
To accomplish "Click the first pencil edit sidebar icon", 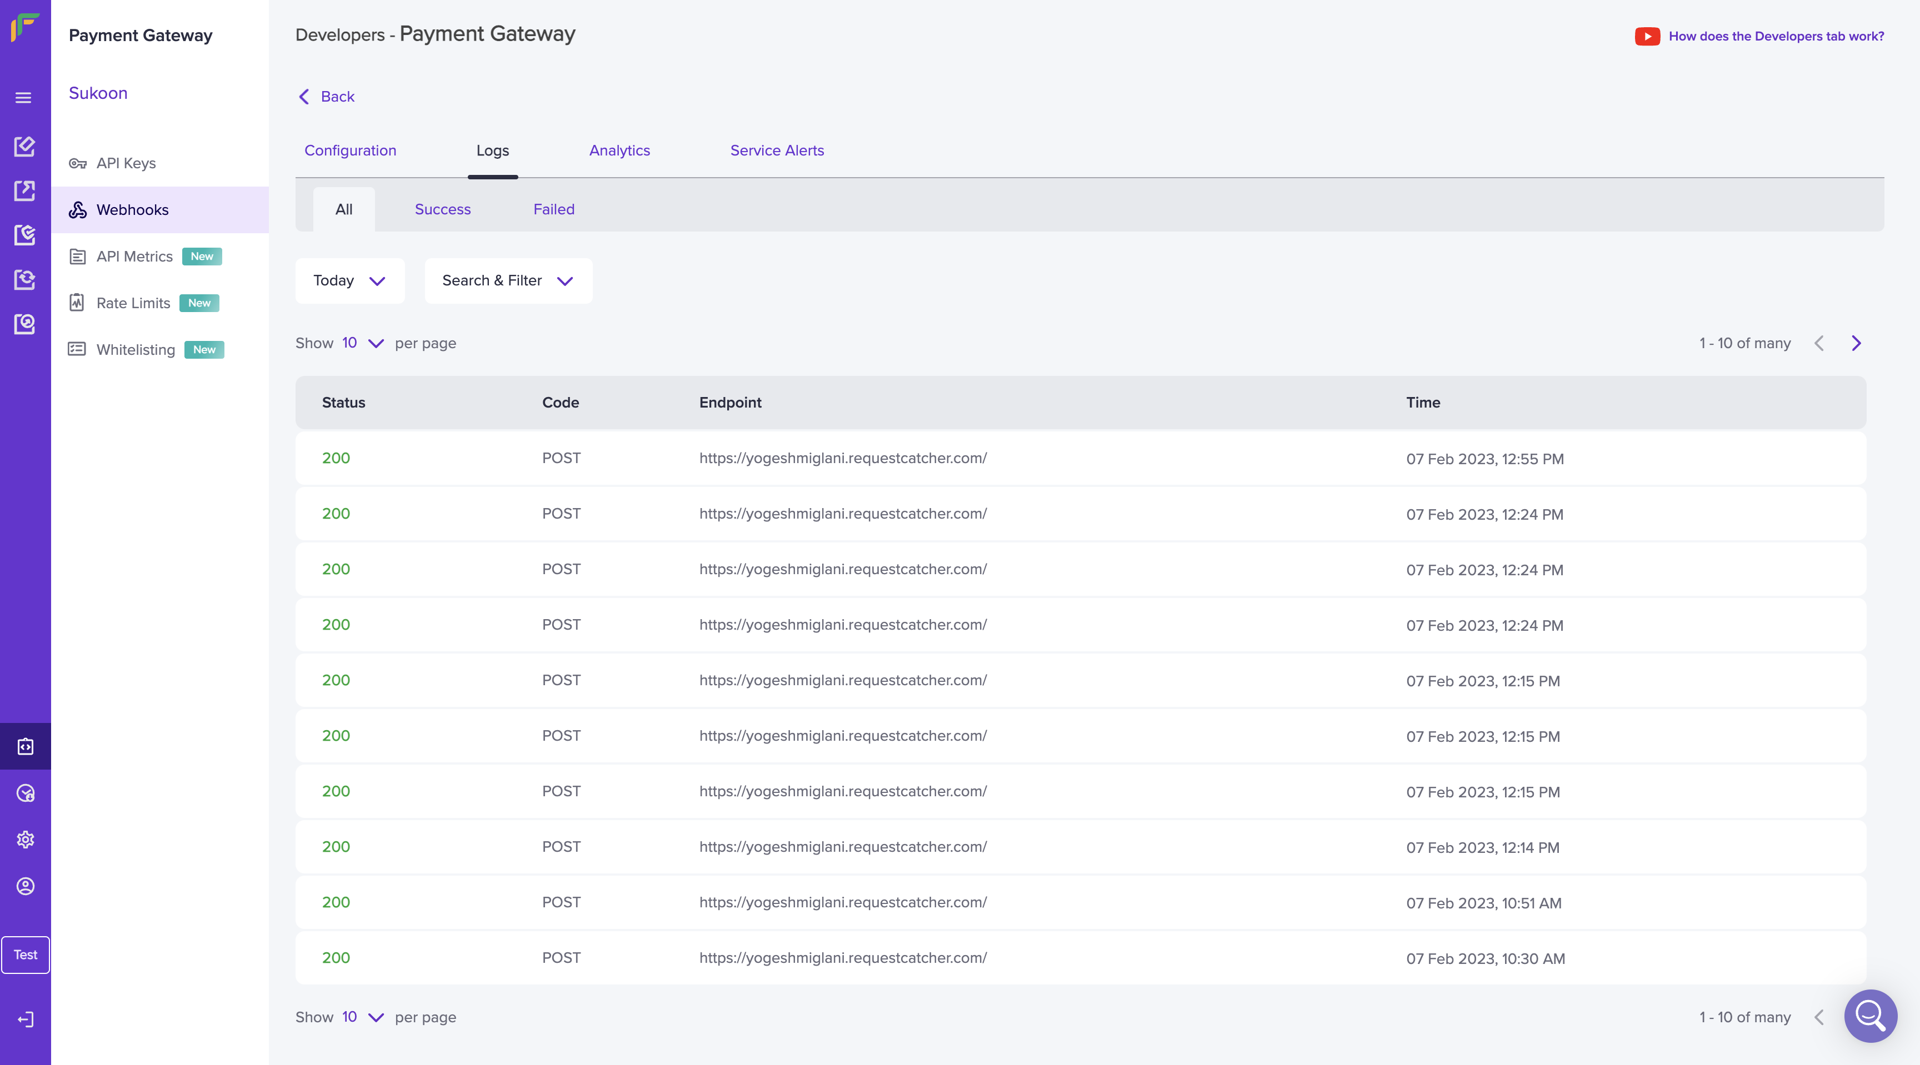I will click(x=24, y=146).
